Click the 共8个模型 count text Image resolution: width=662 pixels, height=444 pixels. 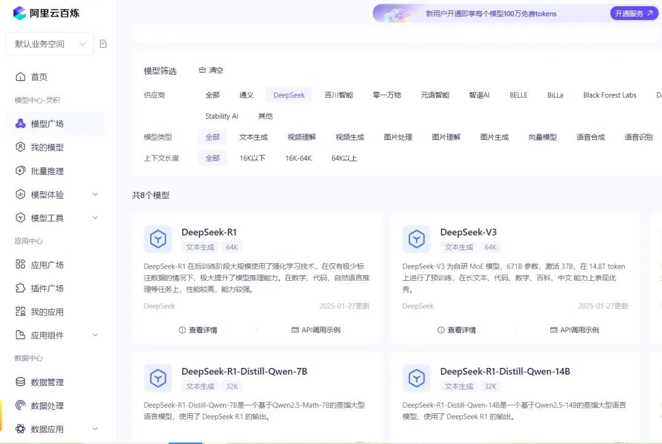(151, 195)
